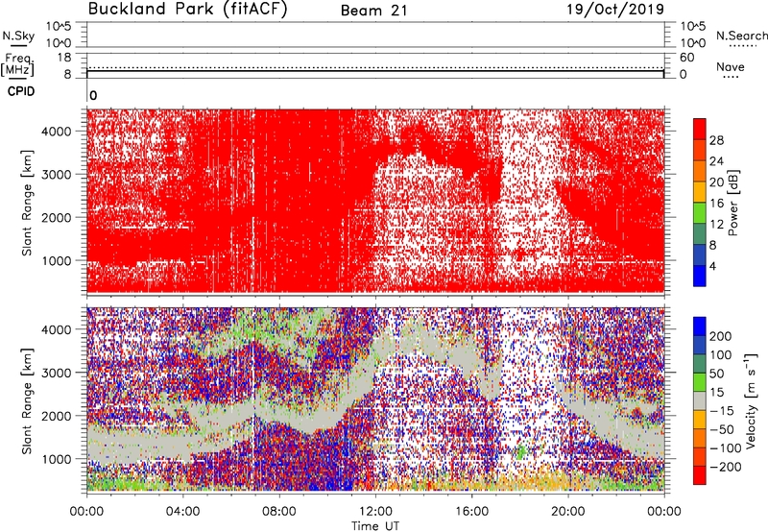Select the '24' power colorbar label
The height and width of the screenshot is (532, 768).
click(x=716, y=161)
